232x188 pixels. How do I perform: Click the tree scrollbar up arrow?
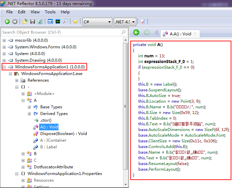pyautogui.click(x=126, y=40)
